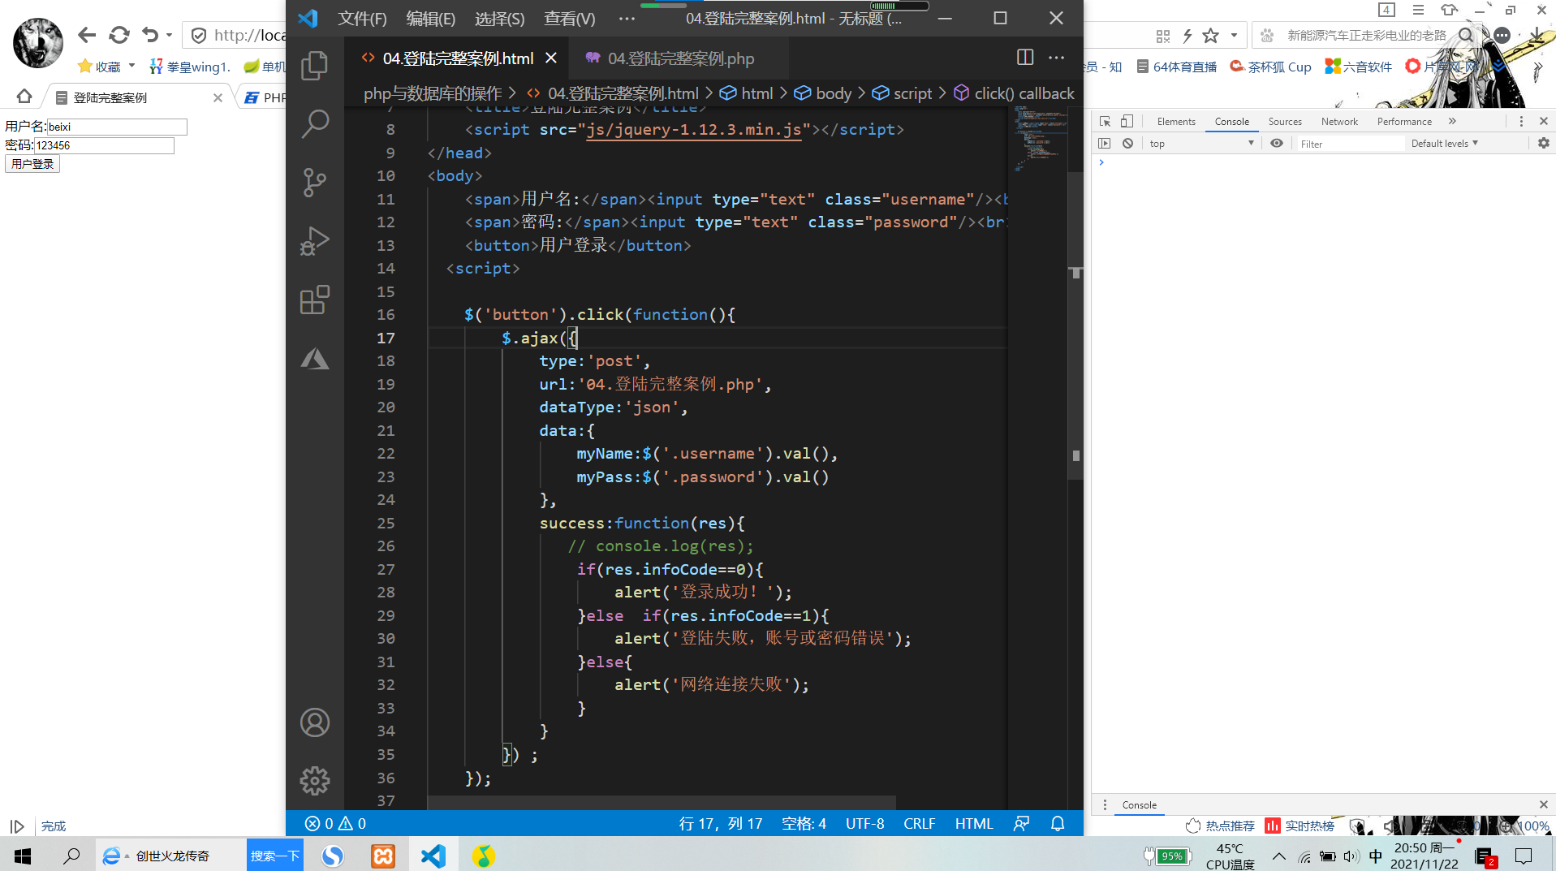
Task: Open Run and Debug view
Action: coord(314,241)
